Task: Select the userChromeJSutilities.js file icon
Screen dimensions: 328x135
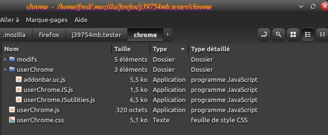Action: tap(19, 100)
